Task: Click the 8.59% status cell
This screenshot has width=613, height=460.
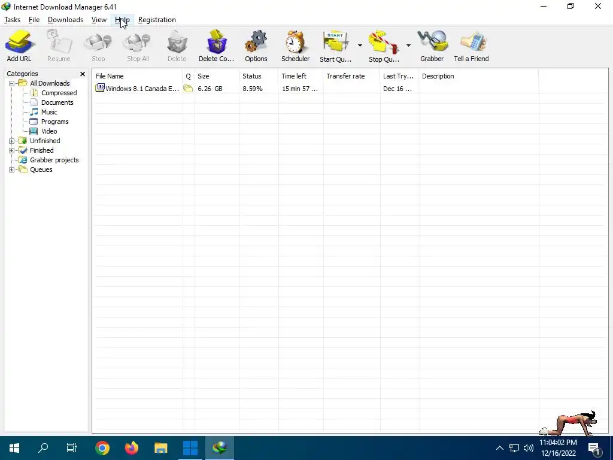Action: tap(253, 89)
